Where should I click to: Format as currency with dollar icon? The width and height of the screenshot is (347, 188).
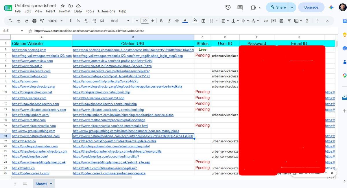tap(71, 21)
